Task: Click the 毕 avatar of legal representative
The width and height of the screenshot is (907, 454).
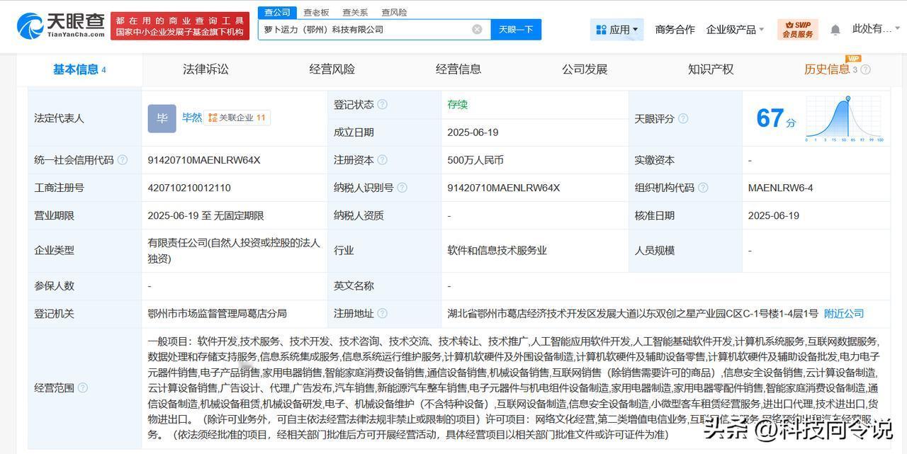Action: [x=162, y=118]
